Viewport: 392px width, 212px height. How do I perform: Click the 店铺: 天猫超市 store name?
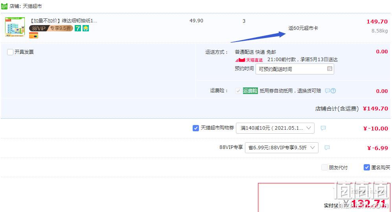(26, 6)
